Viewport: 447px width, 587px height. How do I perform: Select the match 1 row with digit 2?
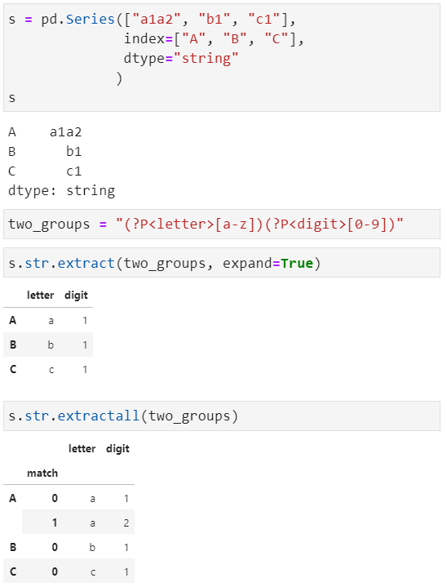point(78,523)
